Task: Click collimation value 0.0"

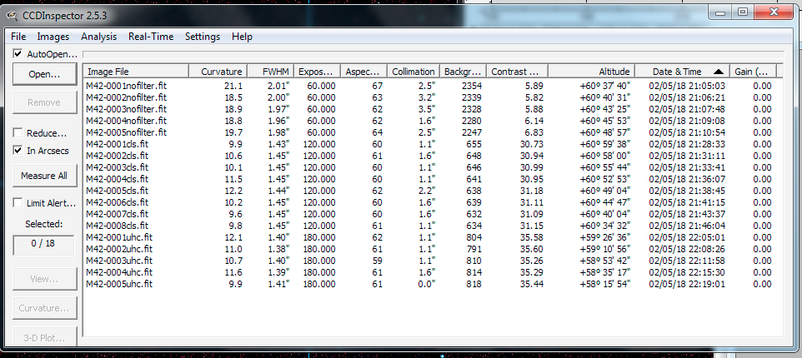Action: (427, 284)
